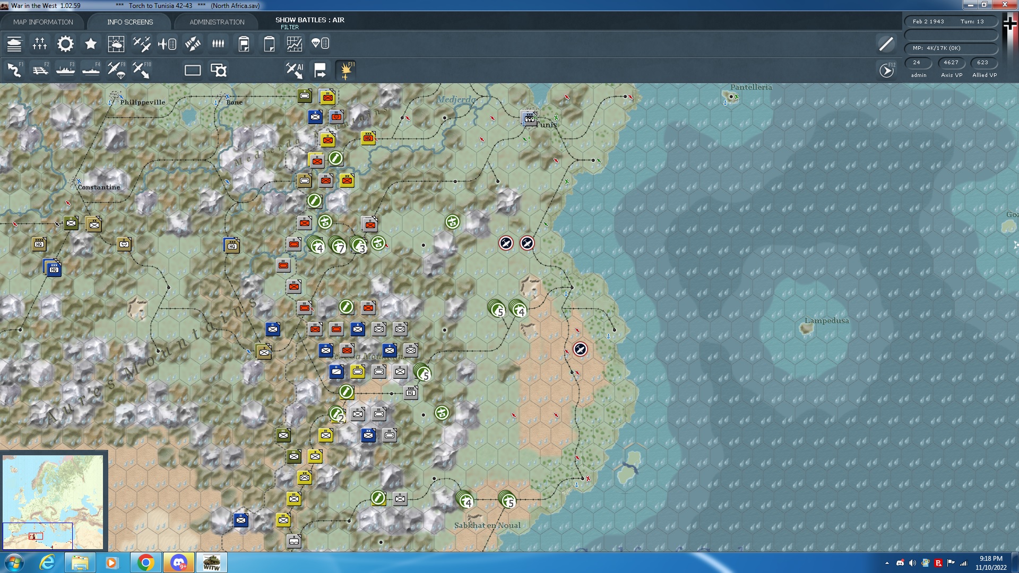1019x573 pixels.
Task: Toggle the map overview rectangle icon
Action: pyautogui.click(x=192, y=70)
